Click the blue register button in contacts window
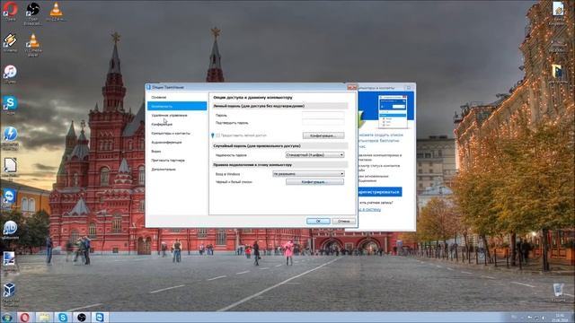Image resolution: width=575 pixels, height=323 pixels. coord(379,191)
